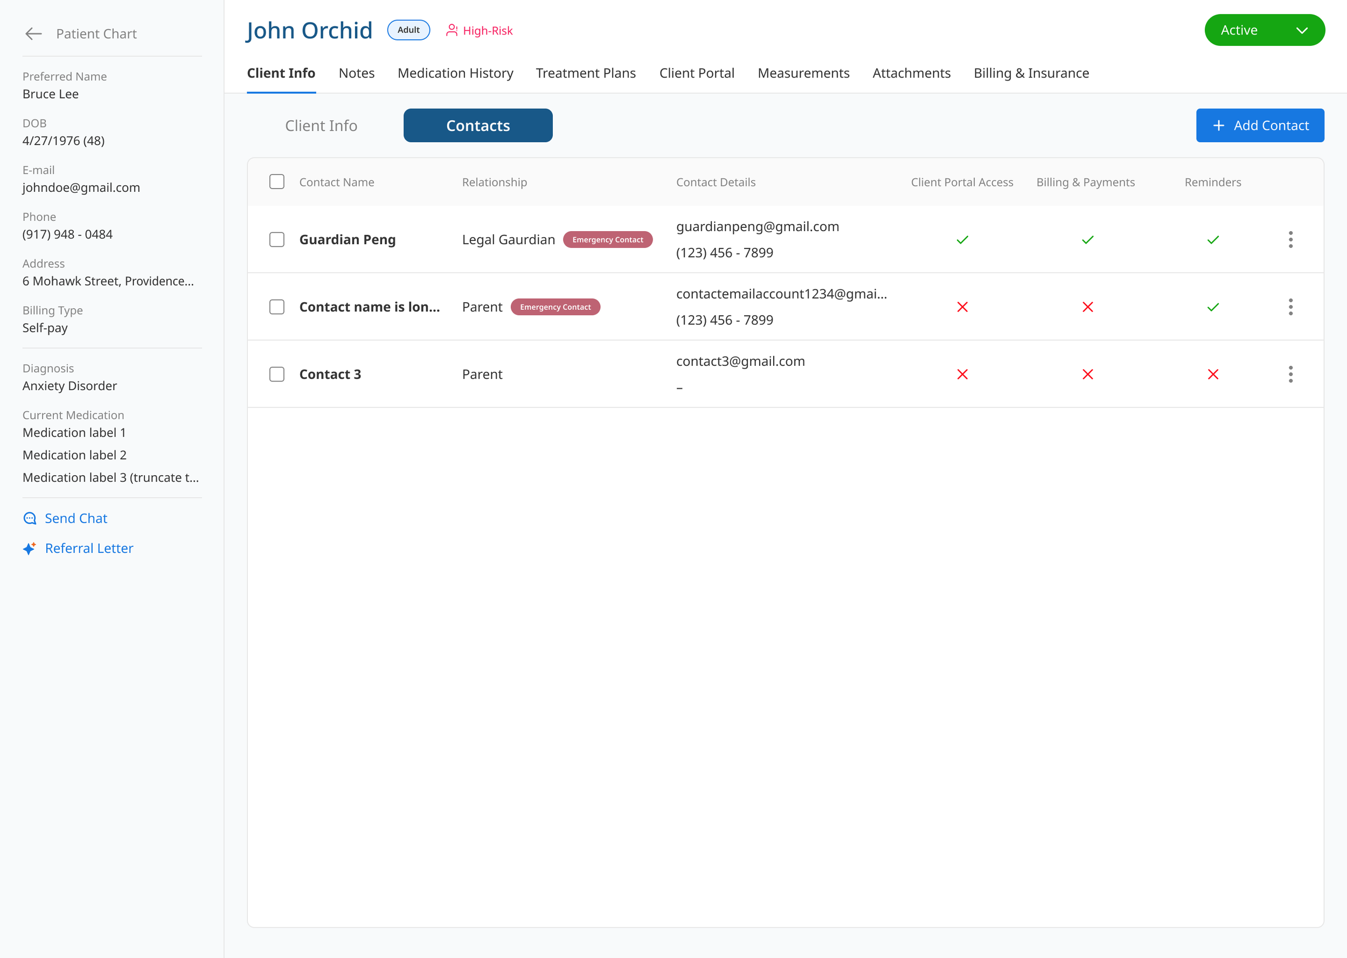Click the back arrow beside Patient Chart
This screenshot has height=958, width=1347.
coord(33,33)
